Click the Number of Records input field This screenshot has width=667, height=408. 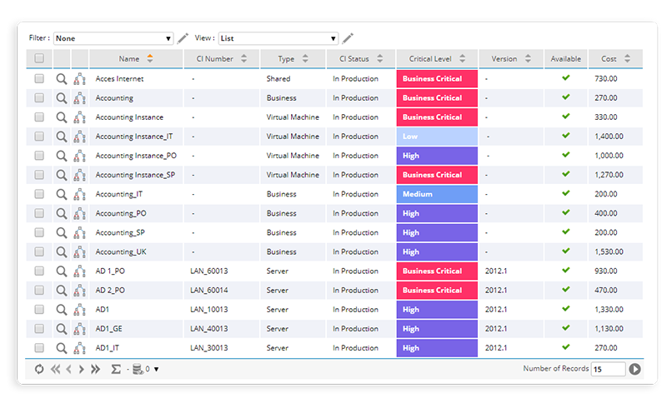pos(608,369)
